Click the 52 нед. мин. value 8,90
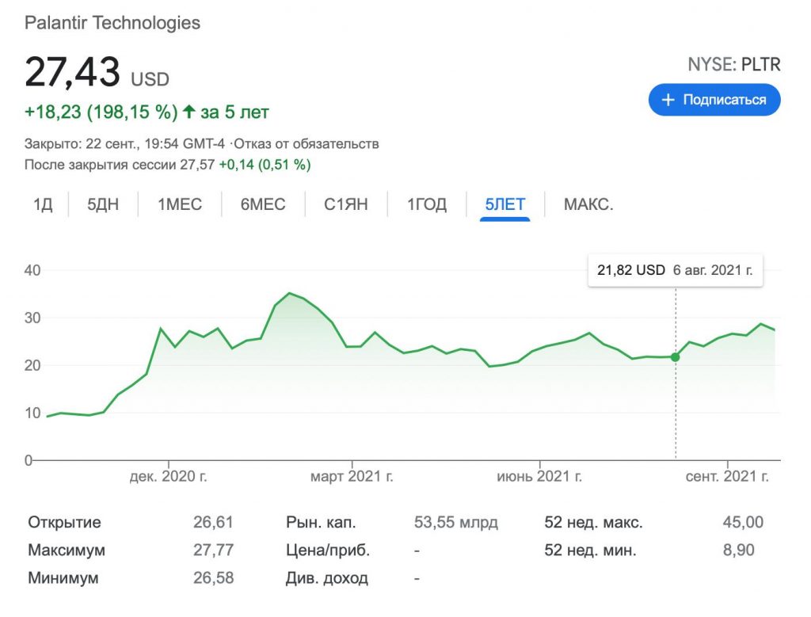The width and height of the screenshot is (811, 617). 739,550
